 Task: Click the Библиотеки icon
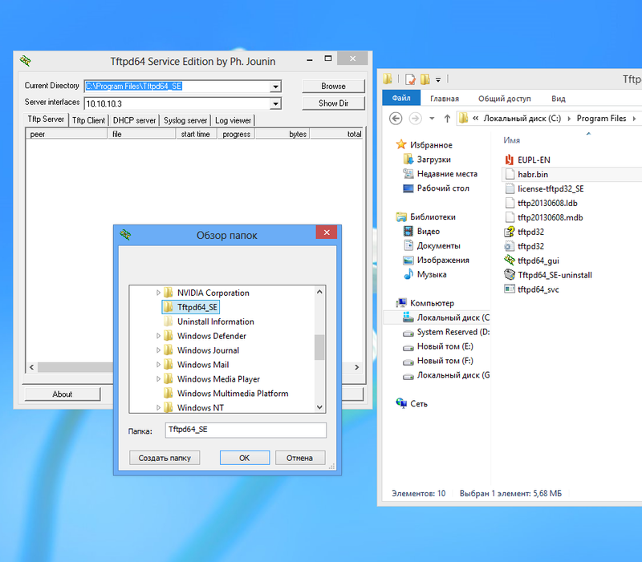pyautogui.click(x=401, y=216)
